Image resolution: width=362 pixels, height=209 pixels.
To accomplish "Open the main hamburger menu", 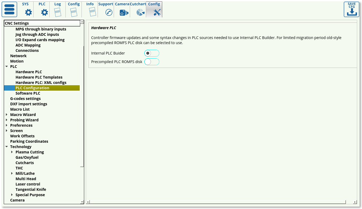I will (x=9, y=9).
